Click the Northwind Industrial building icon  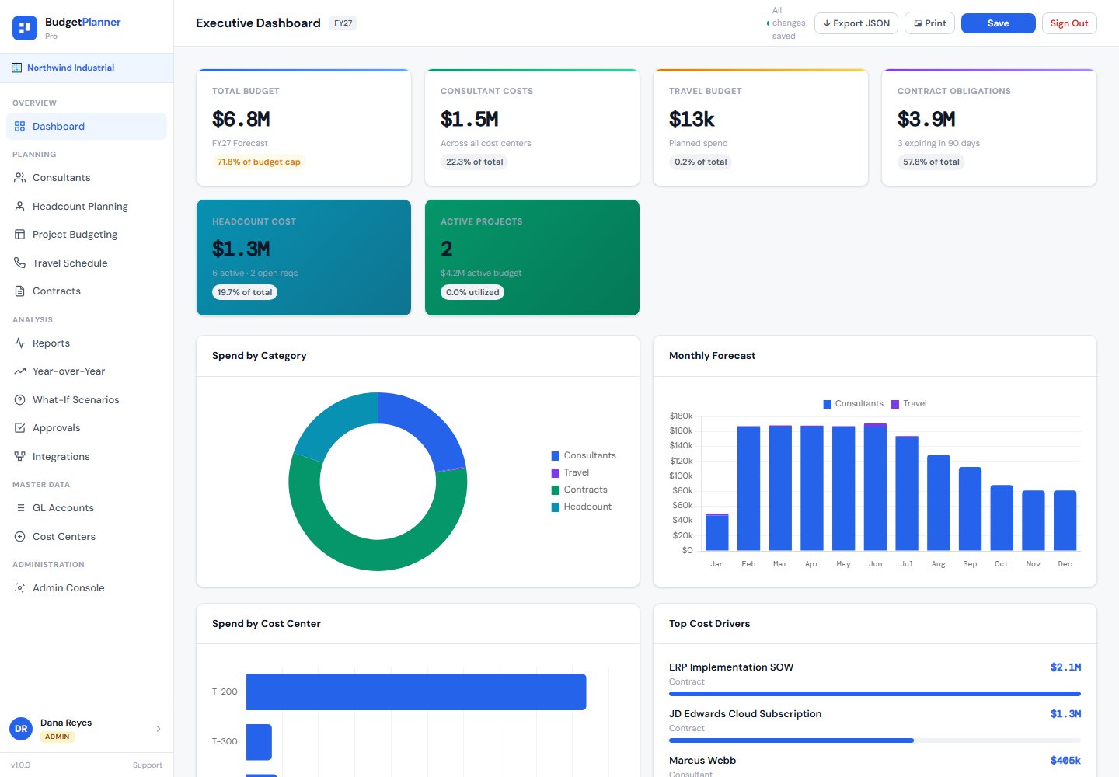click(16, 68)
